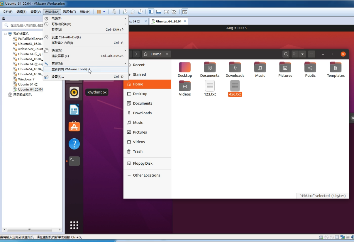The width and height of the screenshot is (354, 242).
Task: Take a snapshot using the toolbar clock icon
Action: coord(125,12)
